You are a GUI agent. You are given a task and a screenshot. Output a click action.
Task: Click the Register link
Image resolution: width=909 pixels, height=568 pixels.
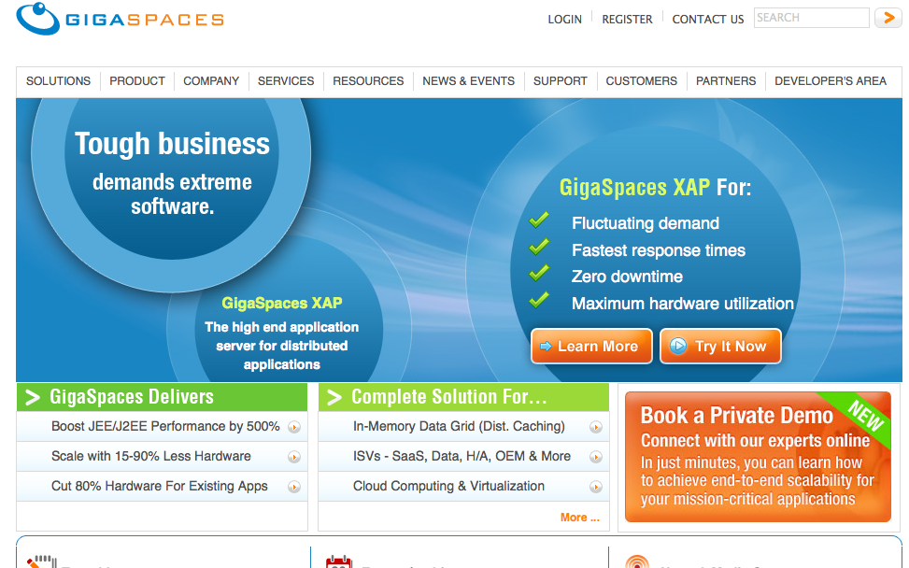pos(627,19)
